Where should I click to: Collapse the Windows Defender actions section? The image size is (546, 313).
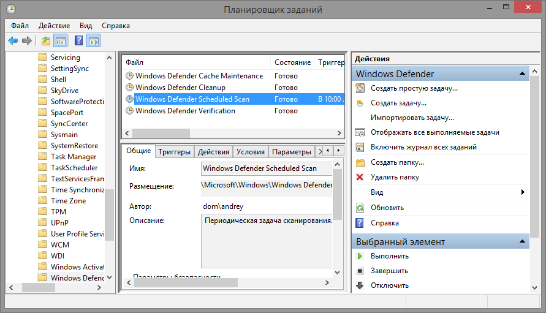coord(522,74)
